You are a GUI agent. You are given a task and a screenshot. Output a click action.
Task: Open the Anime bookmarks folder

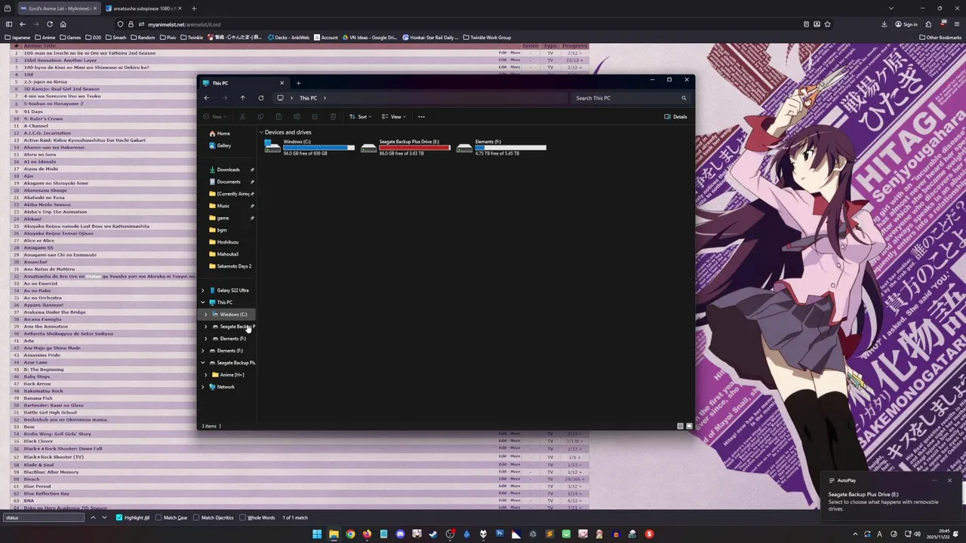click(45, 37)
